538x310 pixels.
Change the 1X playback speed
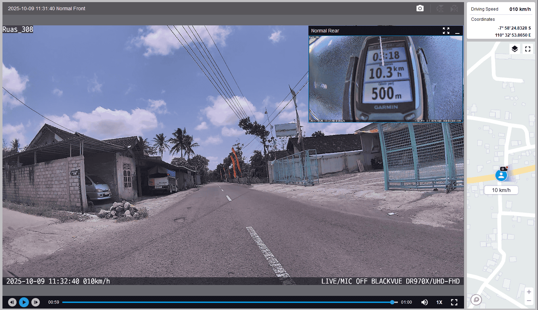(x=439, y=302)
